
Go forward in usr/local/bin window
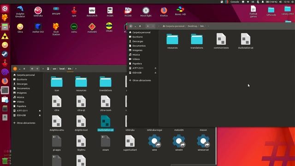point(37,69)
